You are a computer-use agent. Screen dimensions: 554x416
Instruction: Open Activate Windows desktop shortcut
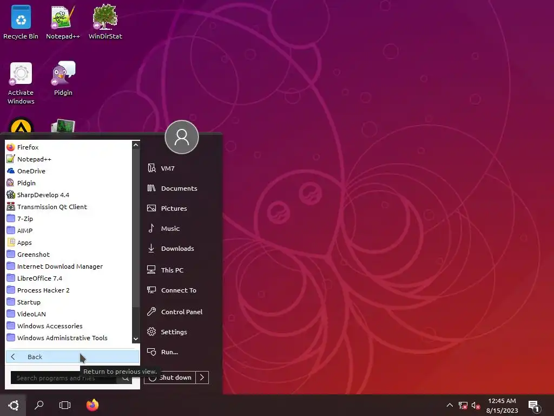pyautogui.click(x=21, y=83)
